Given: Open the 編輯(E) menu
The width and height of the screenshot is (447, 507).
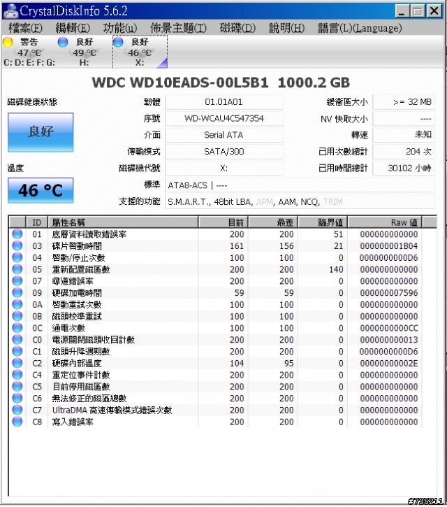Looking at the screenshot, I should point(73,28).
